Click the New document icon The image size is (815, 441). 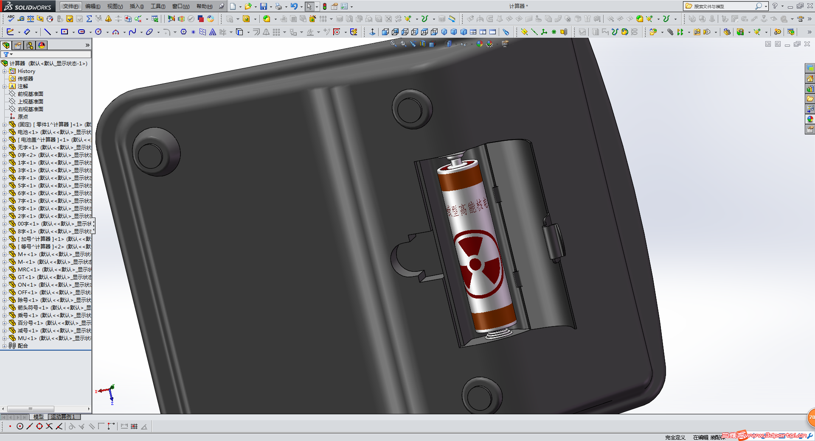point(233,6)
